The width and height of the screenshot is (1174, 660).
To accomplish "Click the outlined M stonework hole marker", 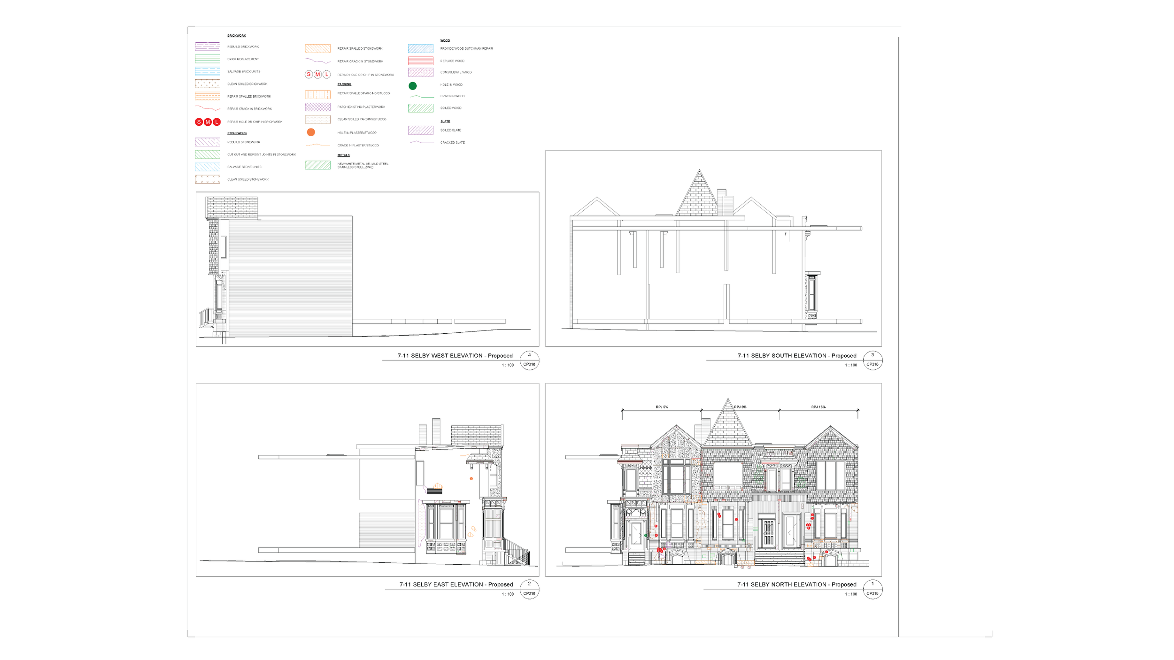I will 317,75.
